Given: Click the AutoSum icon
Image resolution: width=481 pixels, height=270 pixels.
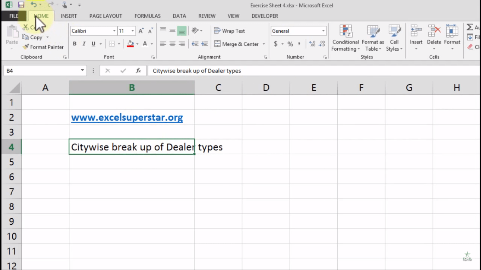Looking at the screenshot, I should click(x=470, y=26).
